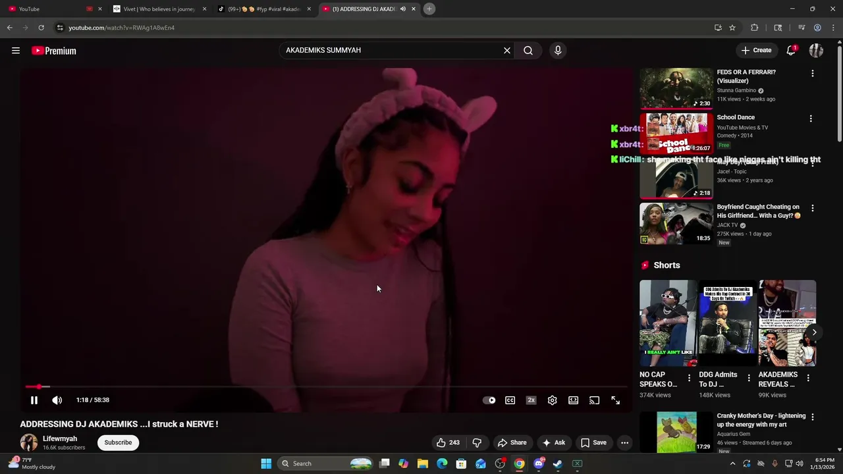Open the Windows Start menu
The width and height of the screenshot is (843, 474).
[266, 463]
